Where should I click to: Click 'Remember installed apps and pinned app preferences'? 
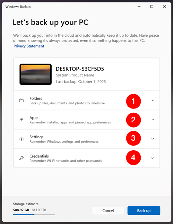point(70,122)
